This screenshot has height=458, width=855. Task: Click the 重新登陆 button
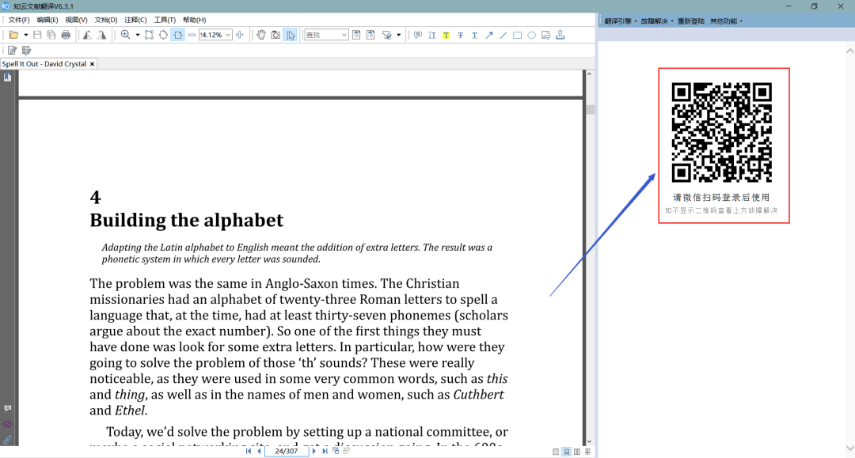690,21
